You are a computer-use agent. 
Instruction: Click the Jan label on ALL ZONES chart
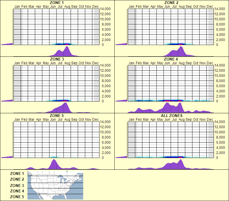coord(132,118)
